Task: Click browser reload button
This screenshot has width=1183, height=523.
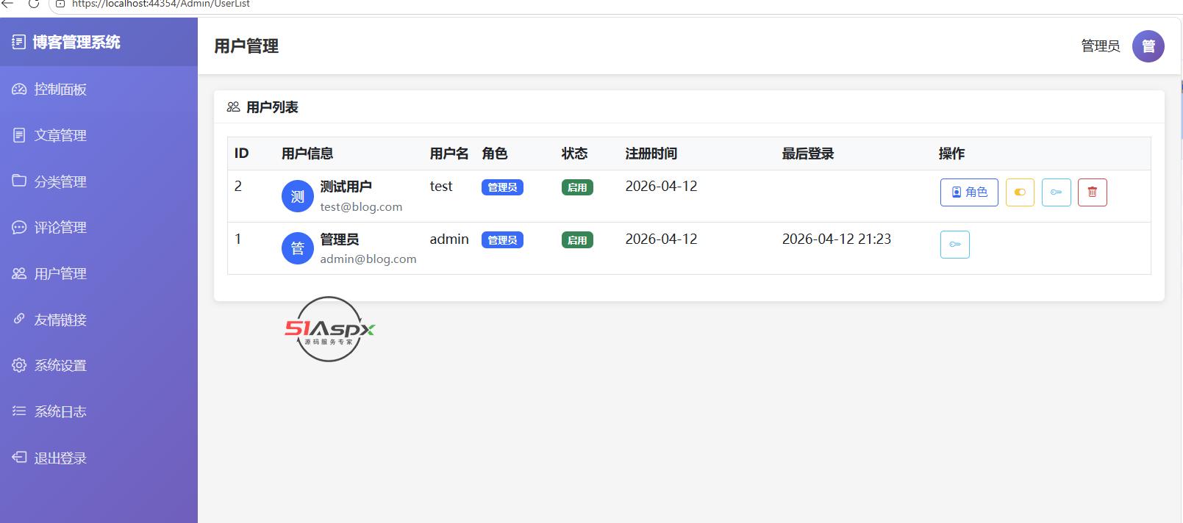Action: (34, 4)
